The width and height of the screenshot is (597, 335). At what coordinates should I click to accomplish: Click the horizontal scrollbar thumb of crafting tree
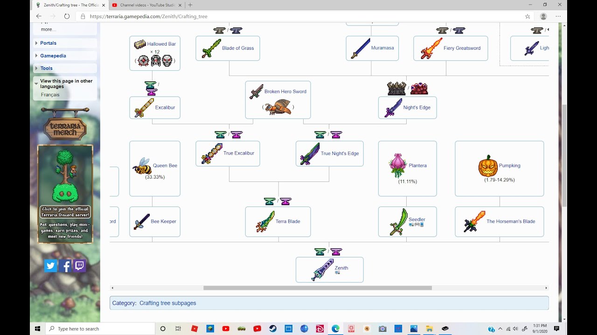(318, 288)
